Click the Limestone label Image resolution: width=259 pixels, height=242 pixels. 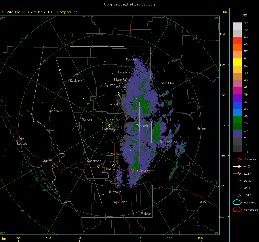[54, 111]
